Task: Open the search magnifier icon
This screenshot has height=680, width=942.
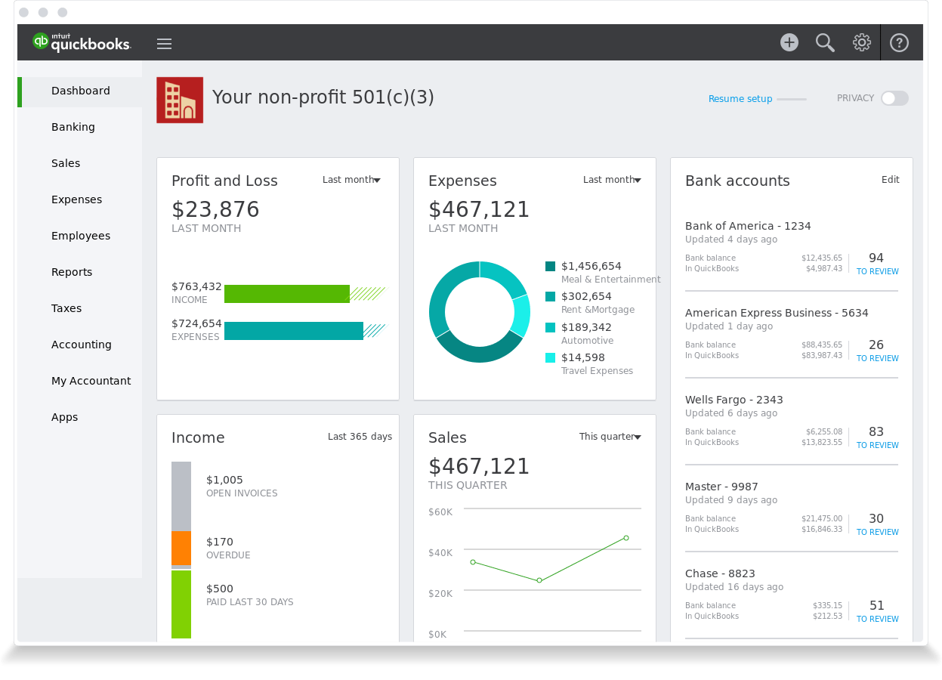Action: pos(825,42)
